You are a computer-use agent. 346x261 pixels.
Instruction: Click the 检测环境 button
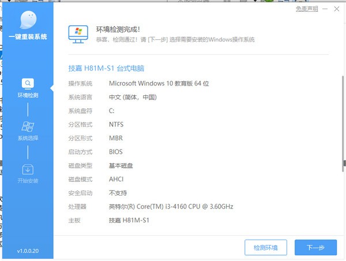(266, 247)
